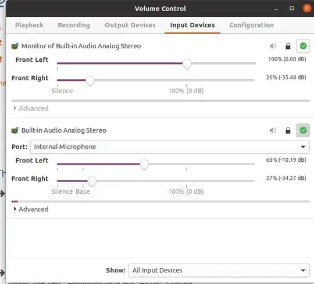Go to Output Devices tab
Image resolution: width=314 pixels, height=284 pixels.
(x=130, y=25)
